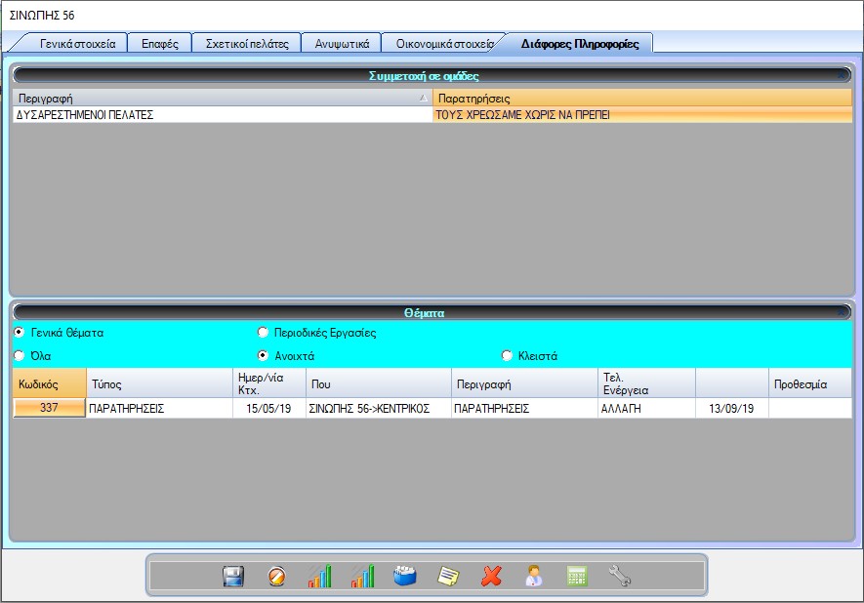Click code 337 cell in topics table
The width and height of the screenshot is (864, 603).
[50, 409]
